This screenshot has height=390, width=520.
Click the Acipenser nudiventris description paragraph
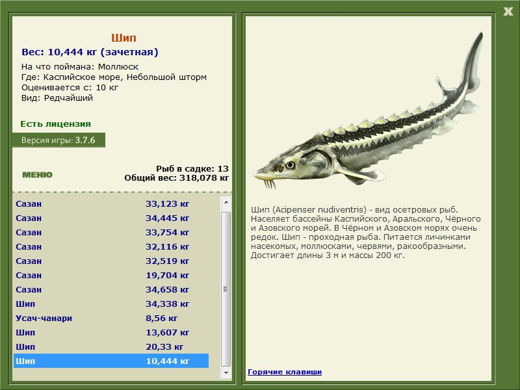click(366, 233)
